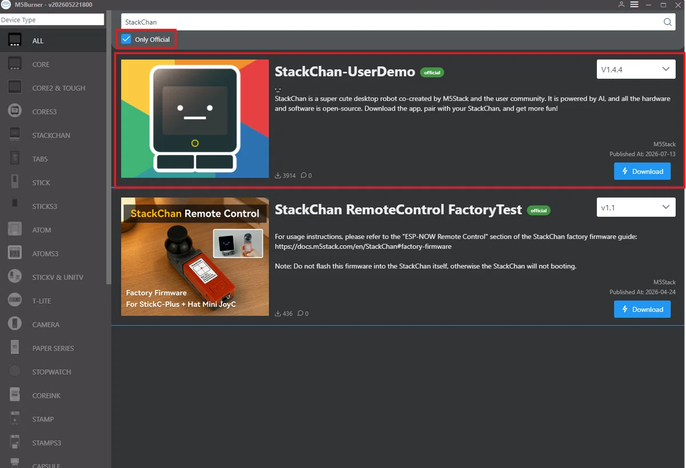Viewport: 686px width, 468px height.
Task: Click the M5Burner logo in title bar
Action: click(x=6, y=5)
